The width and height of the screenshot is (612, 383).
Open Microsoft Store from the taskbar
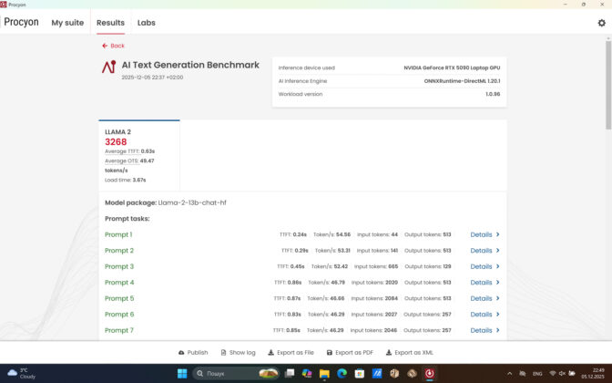pyautogui.click(x=360, y=373)
